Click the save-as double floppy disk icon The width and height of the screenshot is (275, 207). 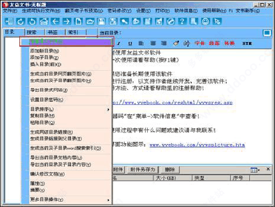point(113,21)
